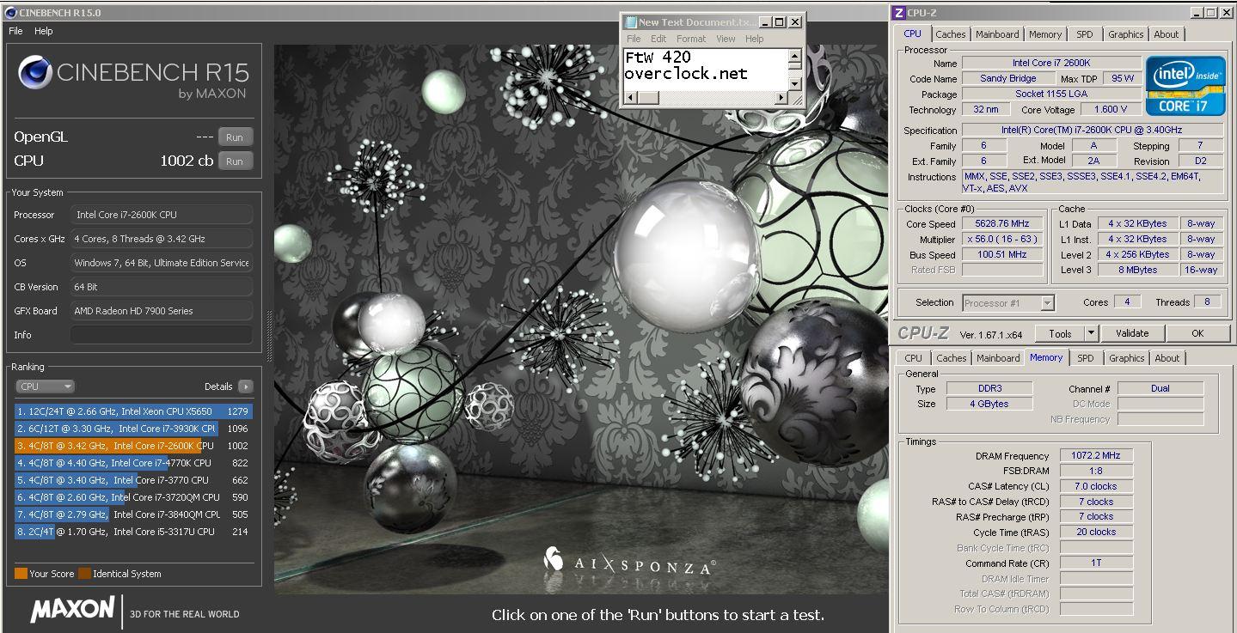Open the Notepad File menu
Image resolution: width=1237 pixels, height=633 pixels.
tap(634, 39)
